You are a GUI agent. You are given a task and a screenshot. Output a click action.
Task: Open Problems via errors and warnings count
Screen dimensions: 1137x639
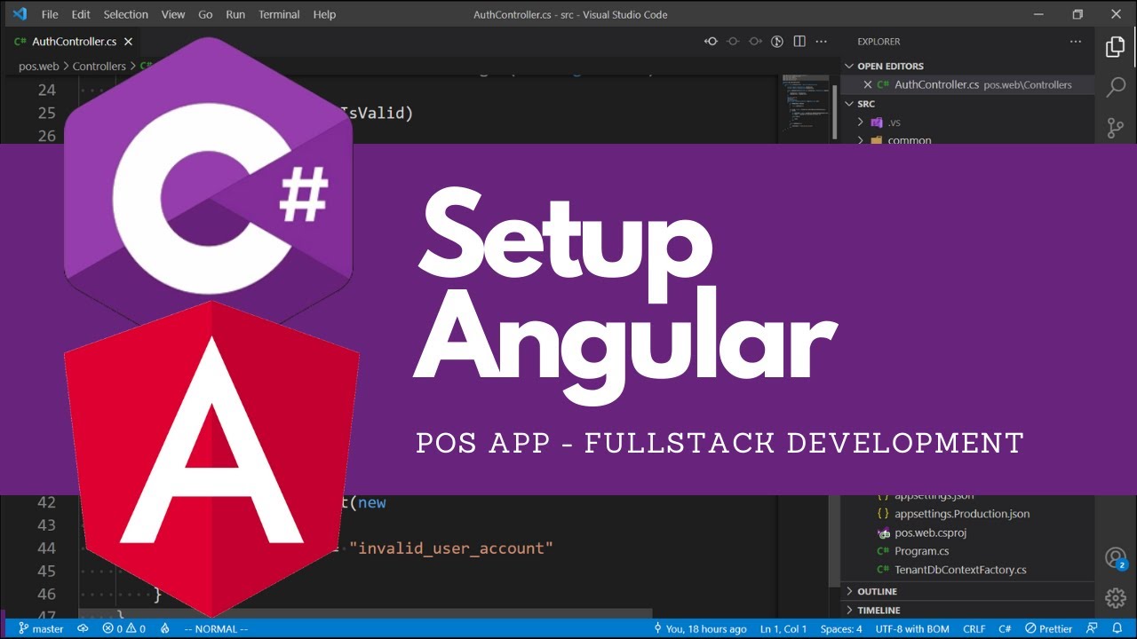point(123,628)
